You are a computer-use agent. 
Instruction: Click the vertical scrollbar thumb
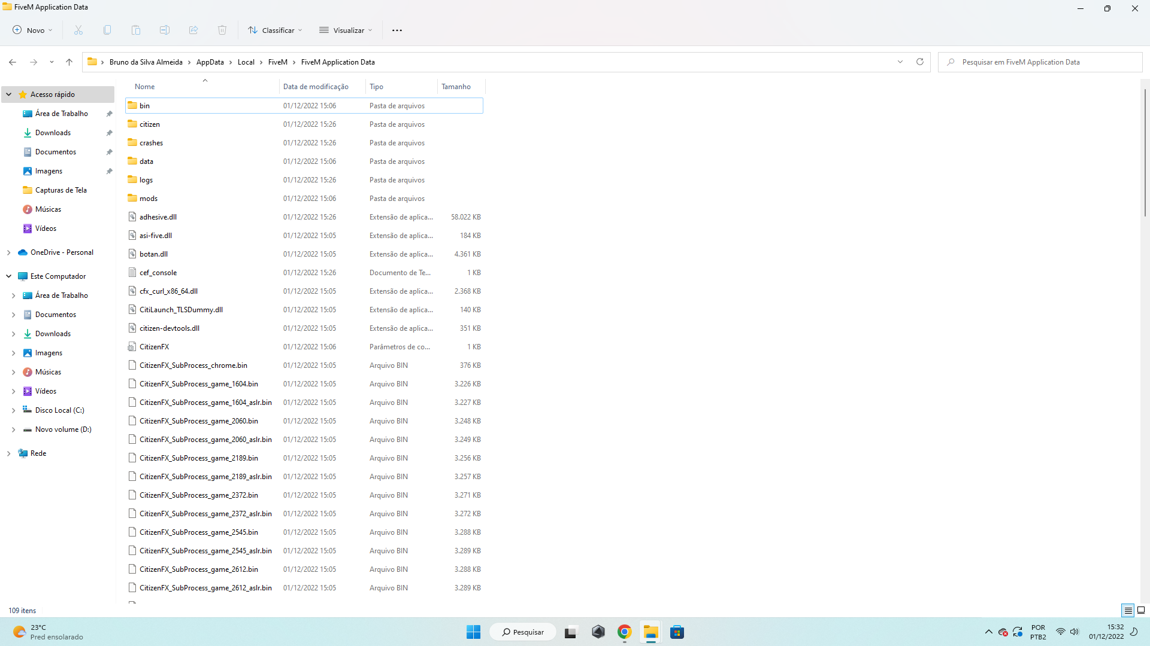(x=1145, y=153)
